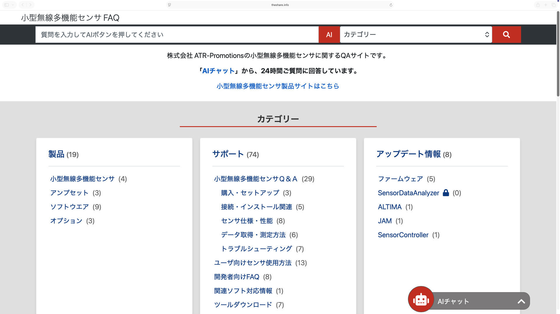Click the question input field
This screenshot has width=560, height=314.
(177, 34)
